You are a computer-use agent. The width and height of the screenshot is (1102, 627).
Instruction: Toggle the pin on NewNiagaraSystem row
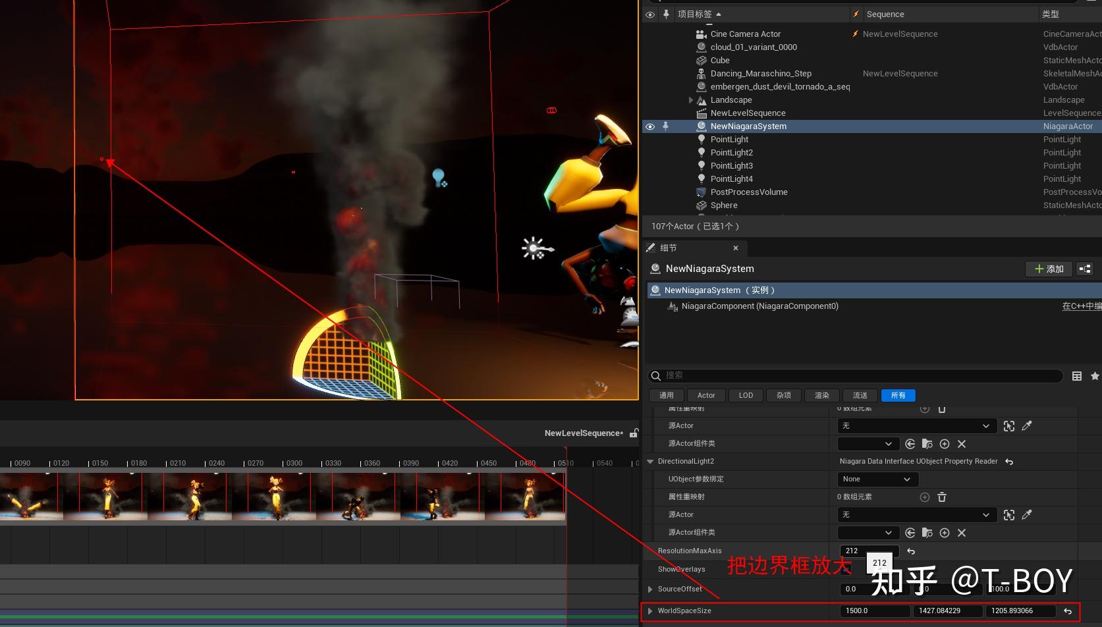[x=666, y=126]
